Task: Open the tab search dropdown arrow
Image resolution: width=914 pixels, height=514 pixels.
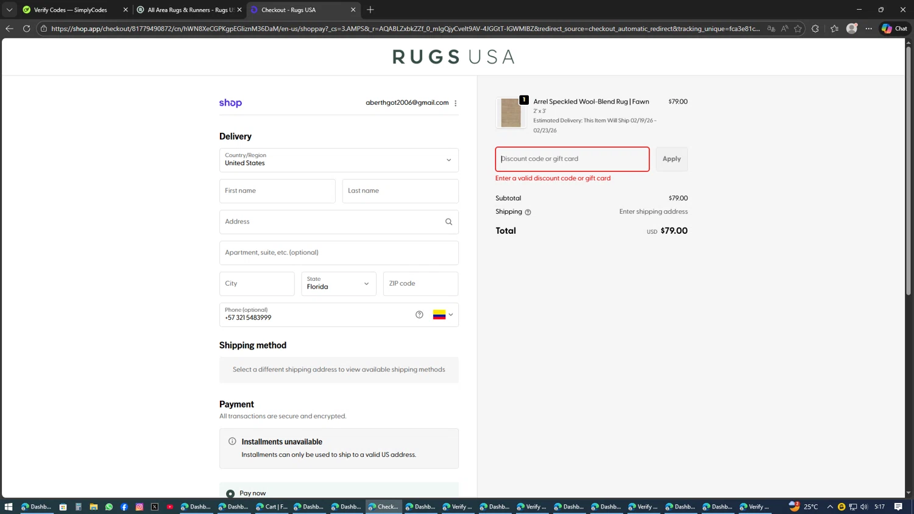Action: click(9, 10)
